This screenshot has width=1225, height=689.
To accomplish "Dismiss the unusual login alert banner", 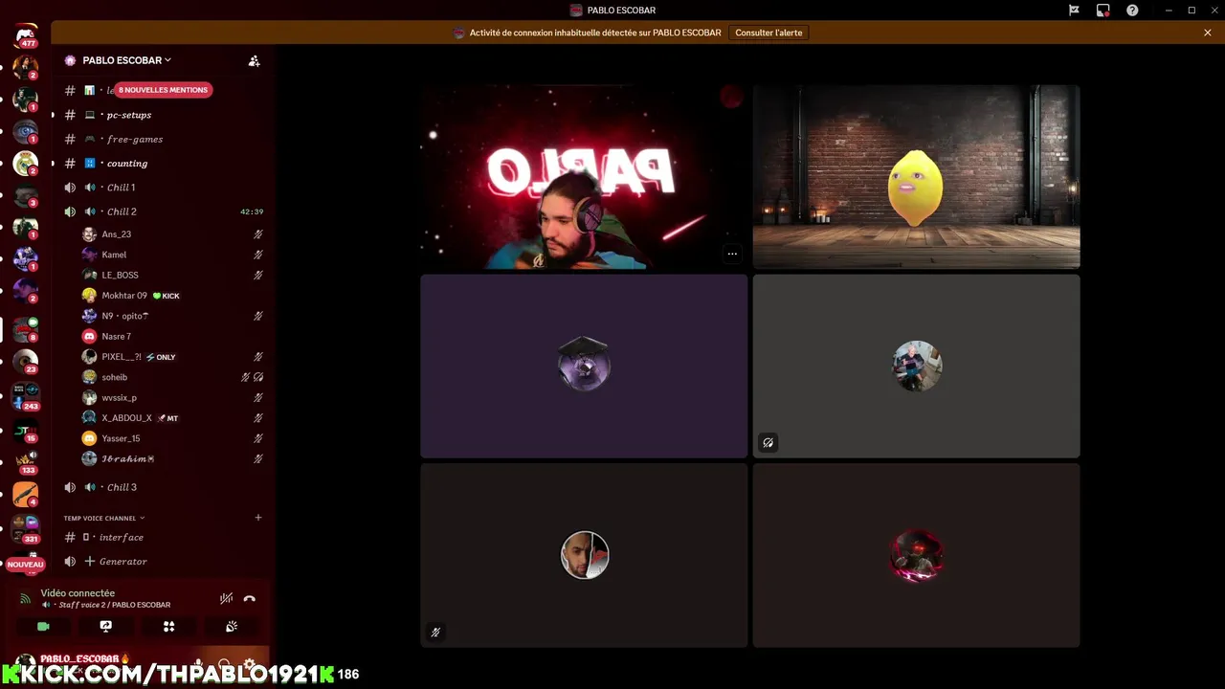I will pos(1208,33).
